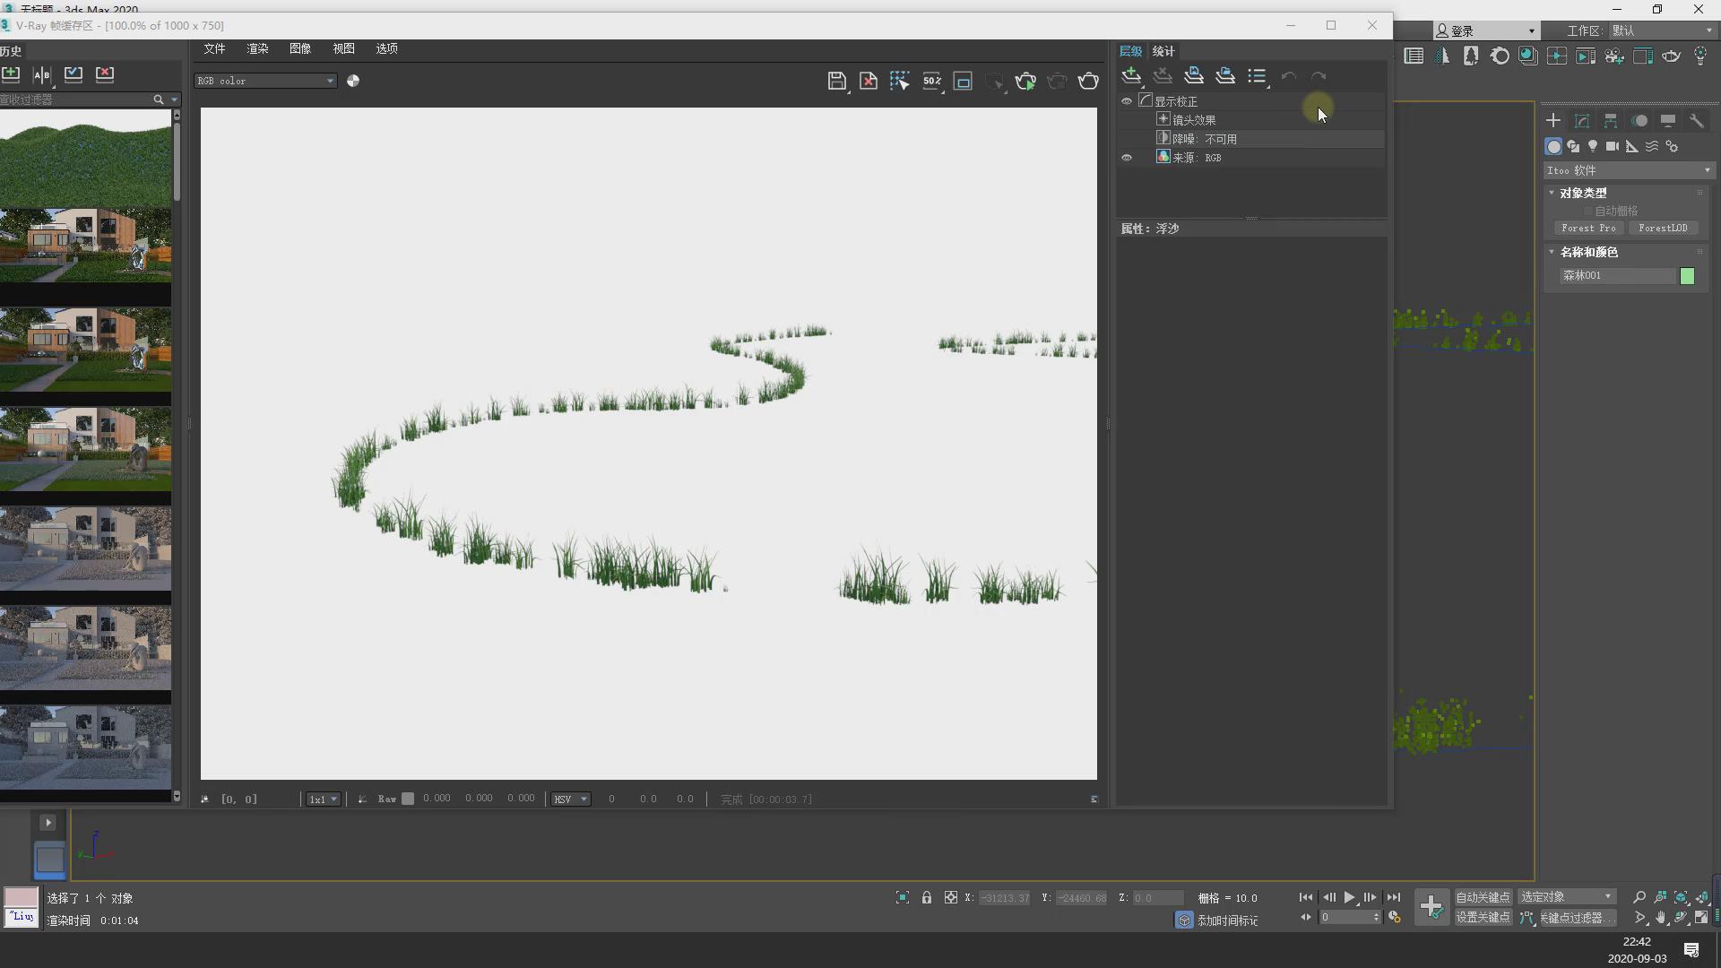Image resolution: width=1721 pixels, height=968 pixels.
Task: Open the RGB color channel dropdown
Action: [265, 81]
